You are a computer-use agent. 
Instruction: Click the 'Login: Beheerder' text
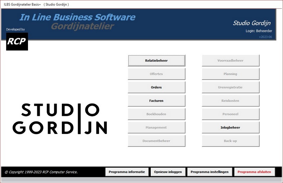(259, 31)
